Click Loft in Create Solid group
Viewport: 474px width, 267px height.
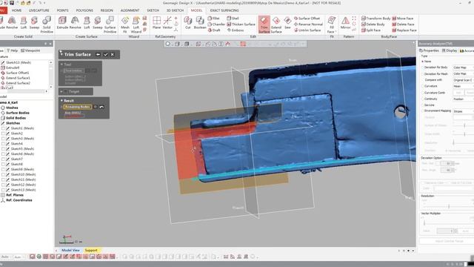click(x=24, y=23)
